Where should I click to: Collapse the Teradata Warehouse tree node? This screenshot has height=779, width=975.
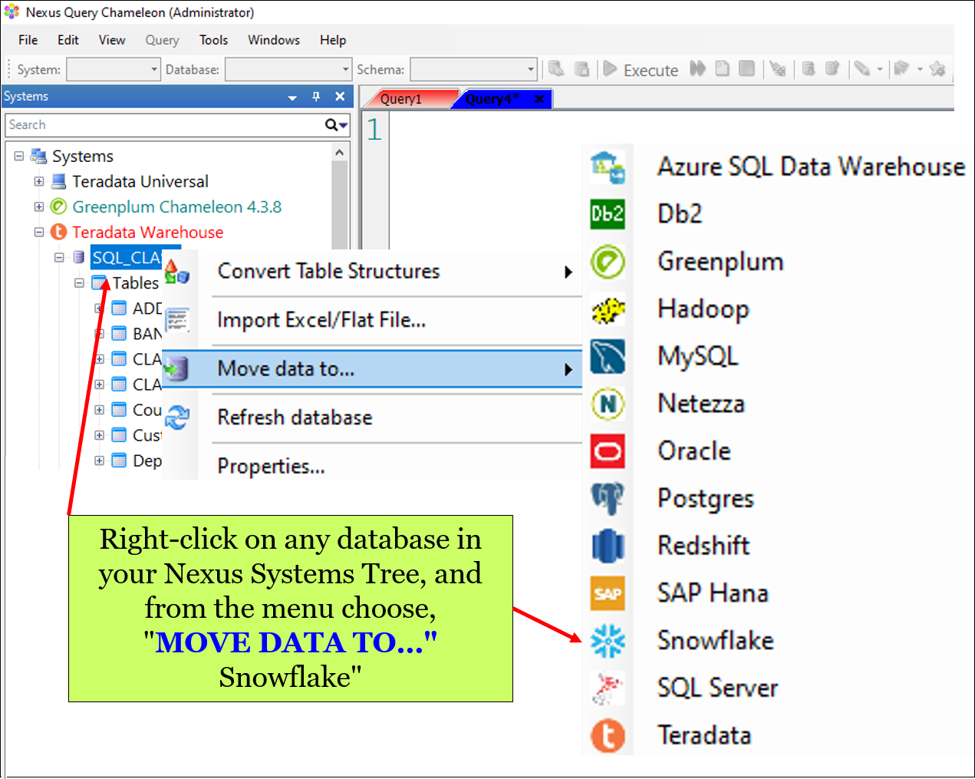39,233
